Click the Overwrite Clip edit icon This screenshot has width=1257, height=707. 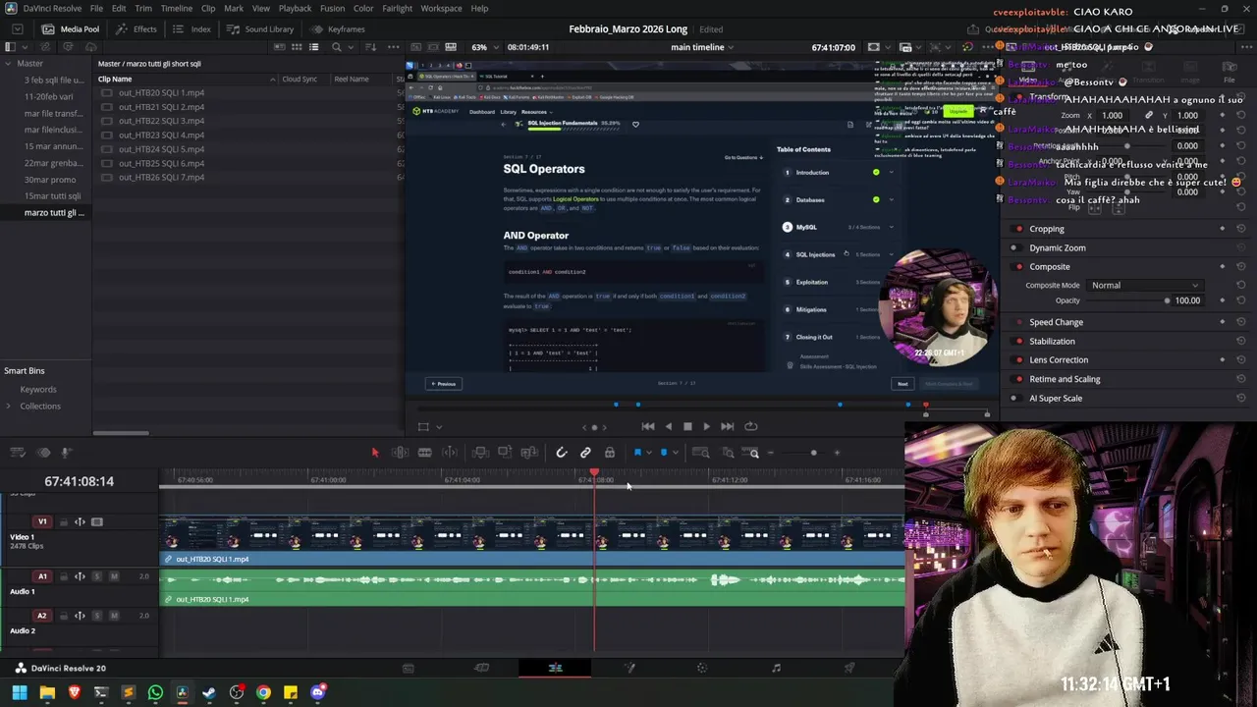505,453
